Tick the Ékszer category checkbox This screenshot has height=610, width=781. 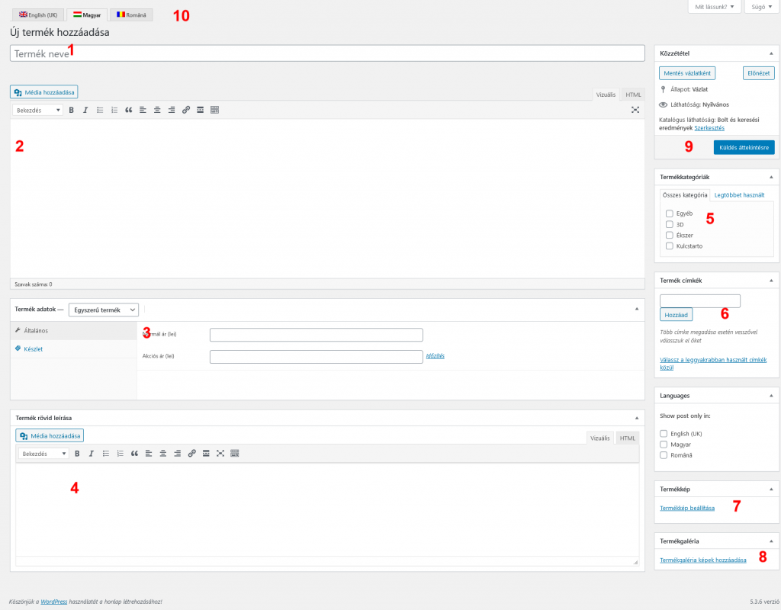tap(669, 235)
